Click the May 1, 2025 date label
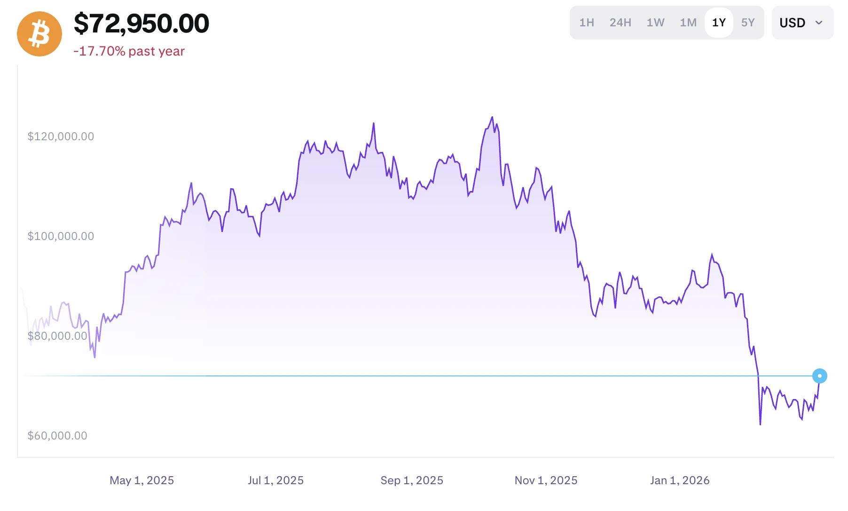The width and height of the screenshot is (848, 511). (x=141, y=480)
